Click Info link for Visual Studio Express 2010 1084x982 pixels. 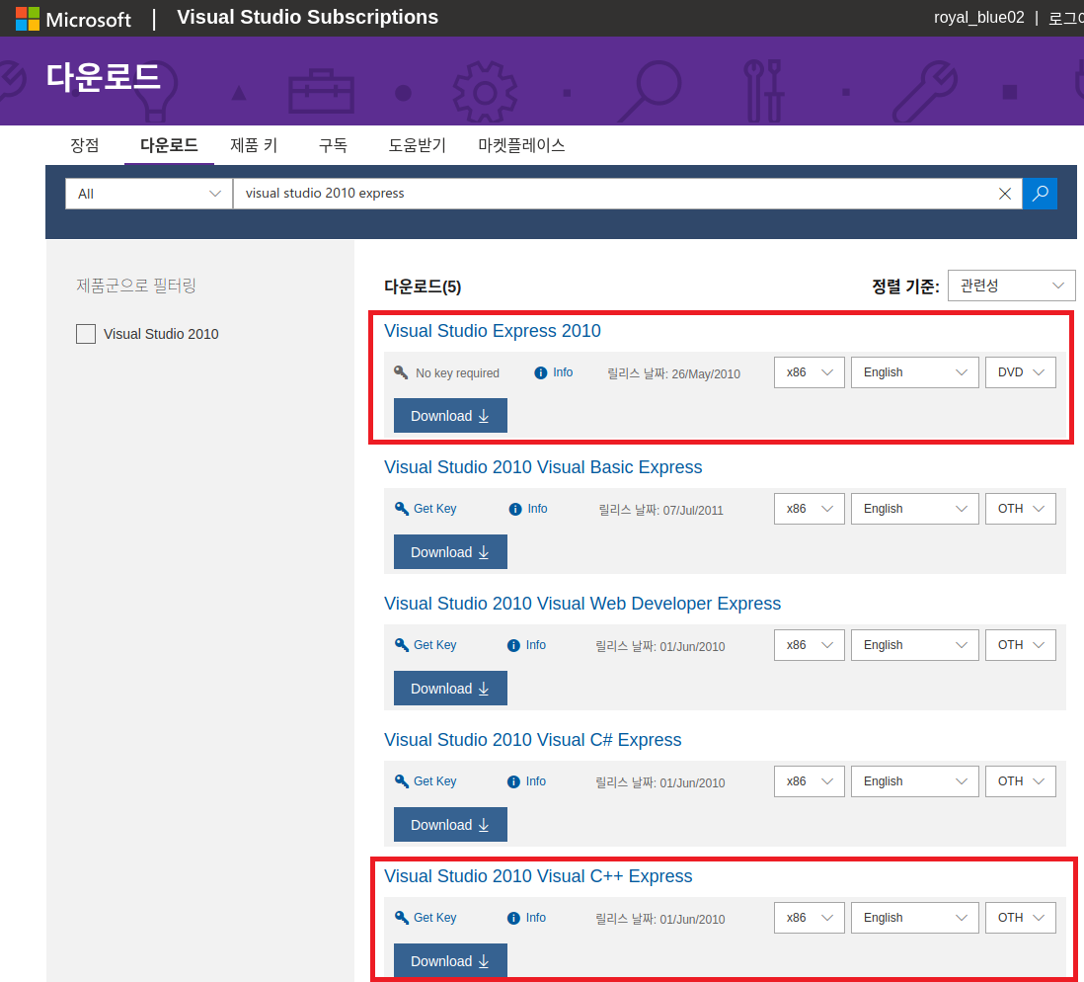pos(563,372)
